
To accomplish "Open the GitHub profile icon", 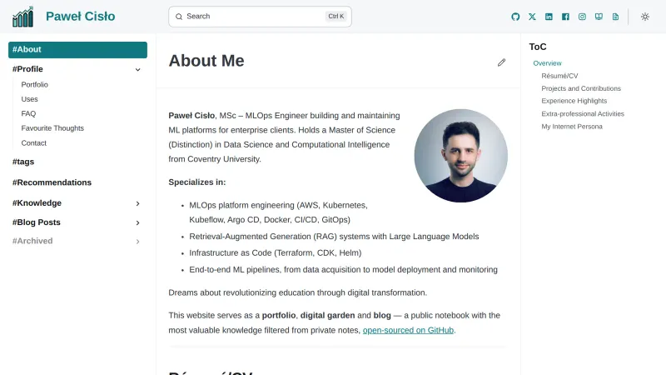I will tap(515, 17).
